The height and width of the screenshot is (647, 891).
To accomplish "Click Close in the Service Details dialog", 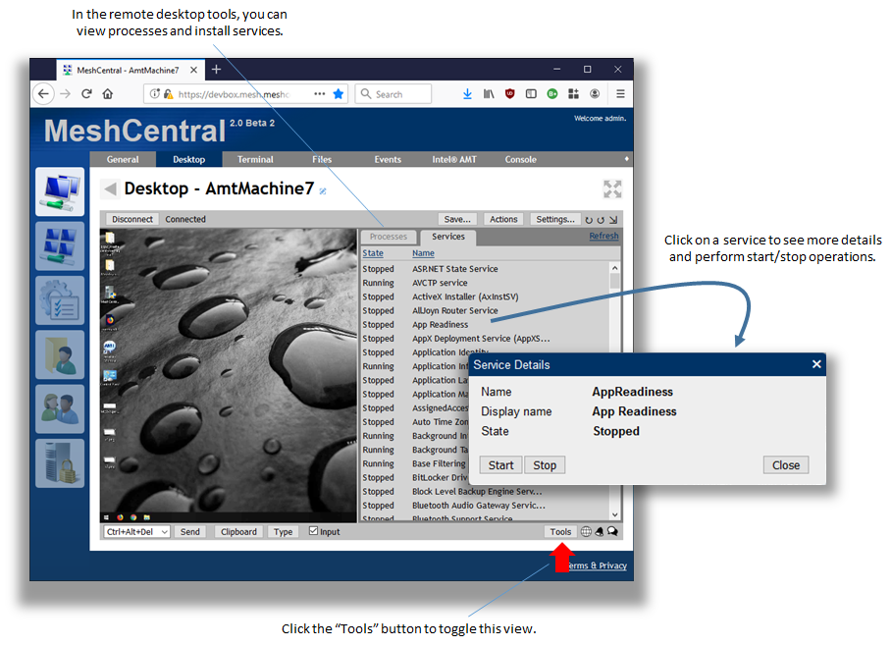I will [x=786, y=465].
